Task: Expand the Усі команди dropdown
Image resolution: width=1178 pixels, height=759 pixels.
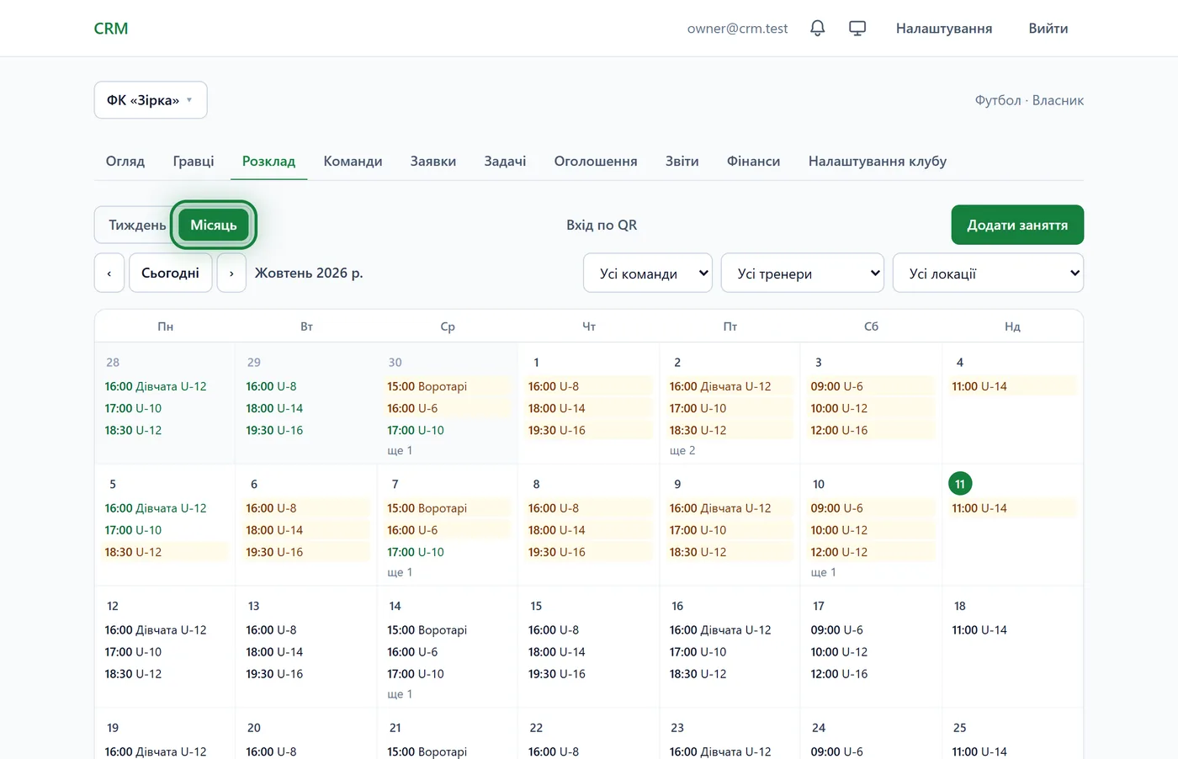Action: [x=648, y=273]
